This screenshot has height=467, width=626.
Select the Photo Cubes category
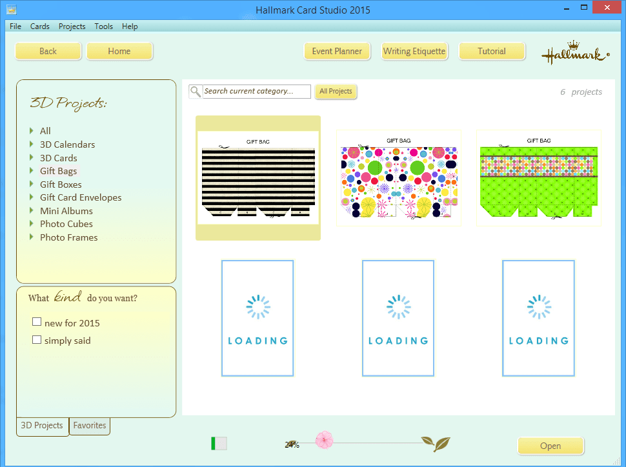66,224
